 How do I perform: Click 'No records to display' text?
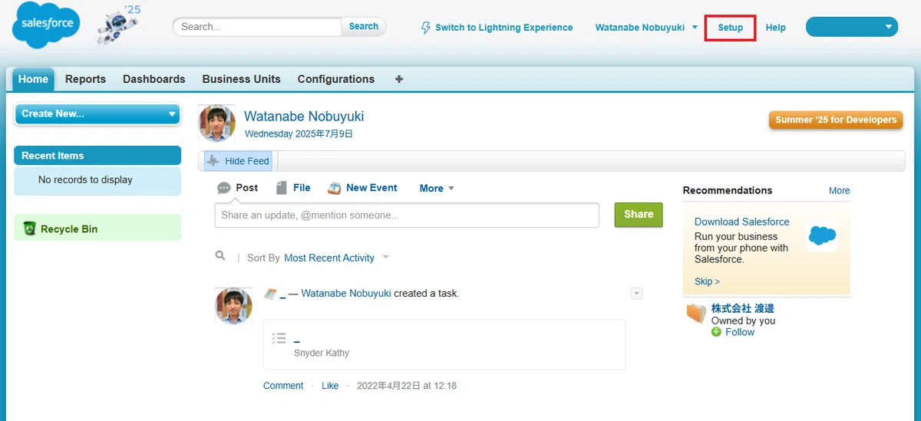coord(85,179)
